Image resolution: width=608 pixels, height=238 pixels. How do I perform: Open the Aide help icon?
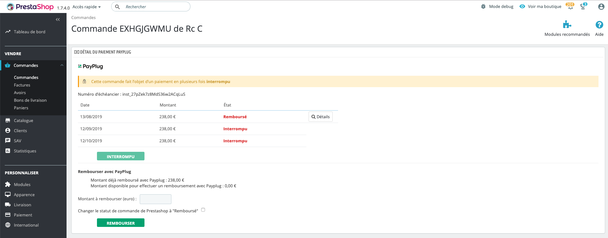click(599, 24)
